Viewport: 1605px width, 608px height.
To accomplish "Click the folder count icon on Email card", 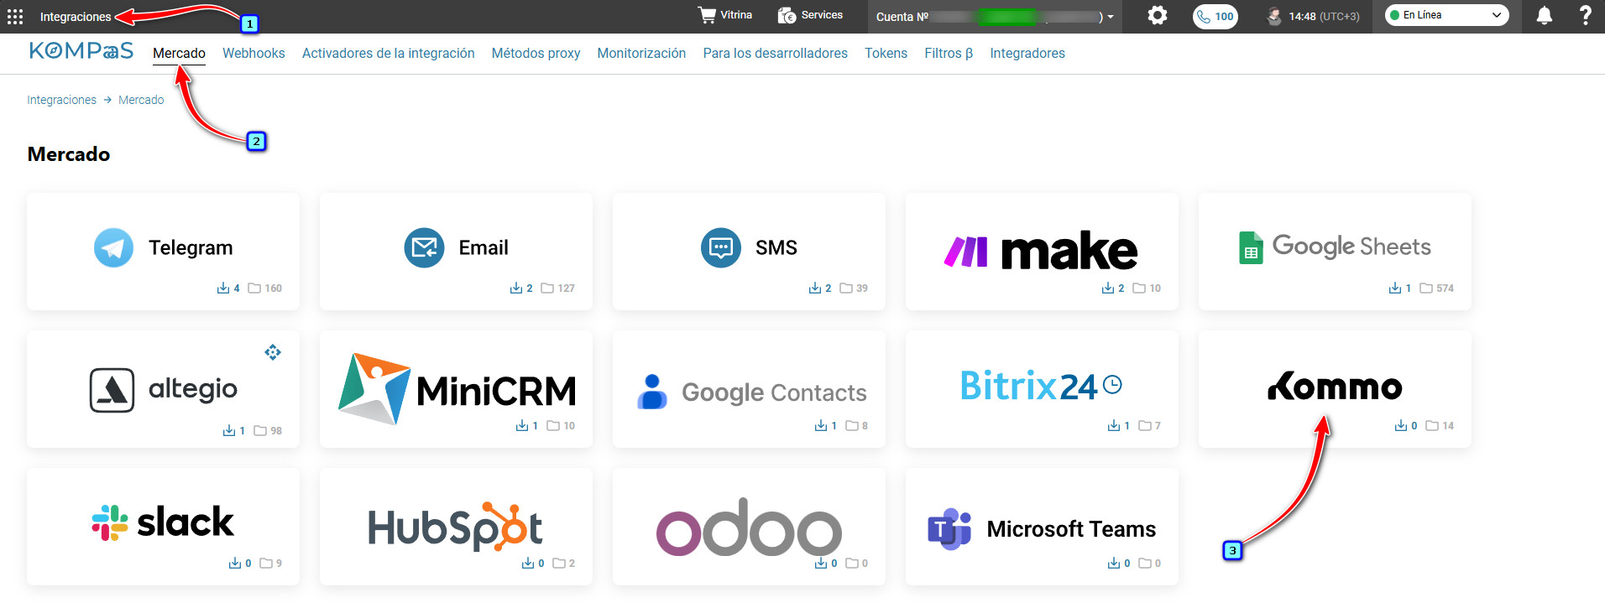I will pyautogui.click(x=547, y=288).
